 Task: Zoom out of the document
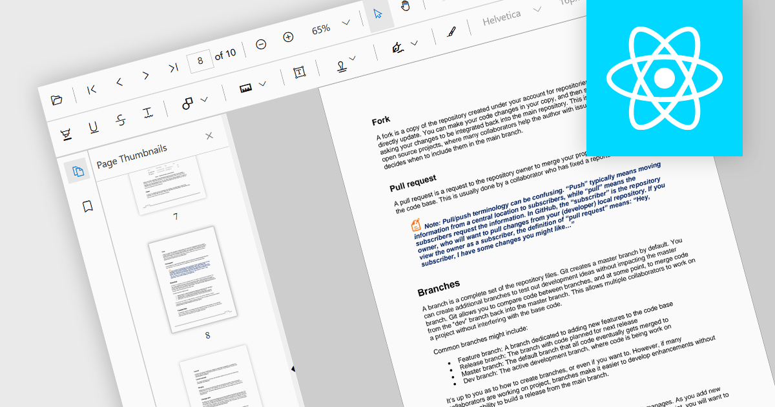pos(261,43)
